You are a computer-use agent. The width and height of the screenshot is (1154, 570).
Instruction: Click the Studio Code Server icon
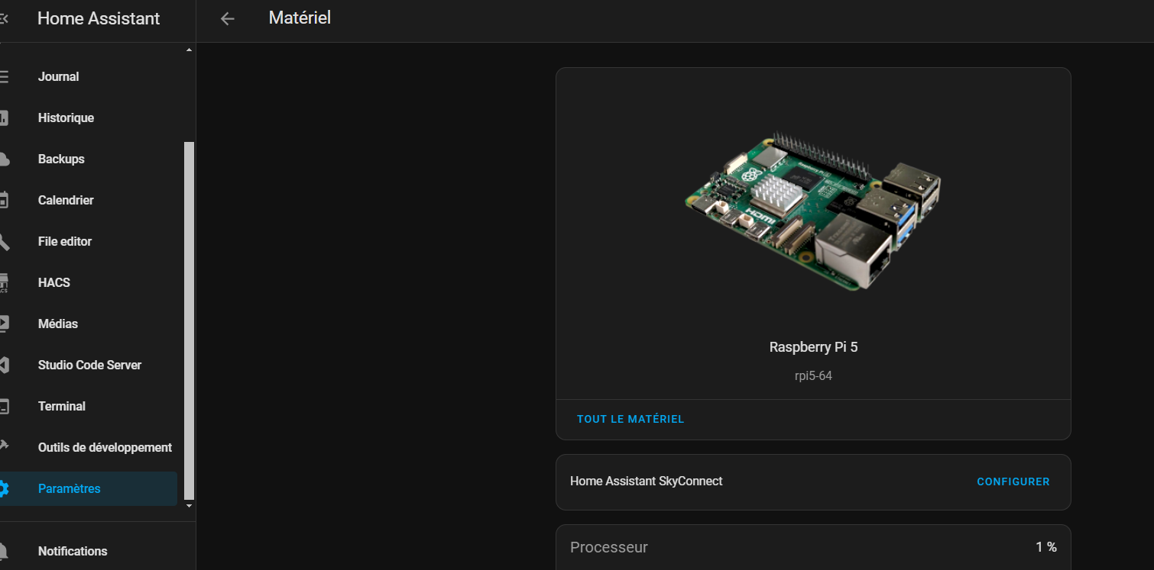4,365
